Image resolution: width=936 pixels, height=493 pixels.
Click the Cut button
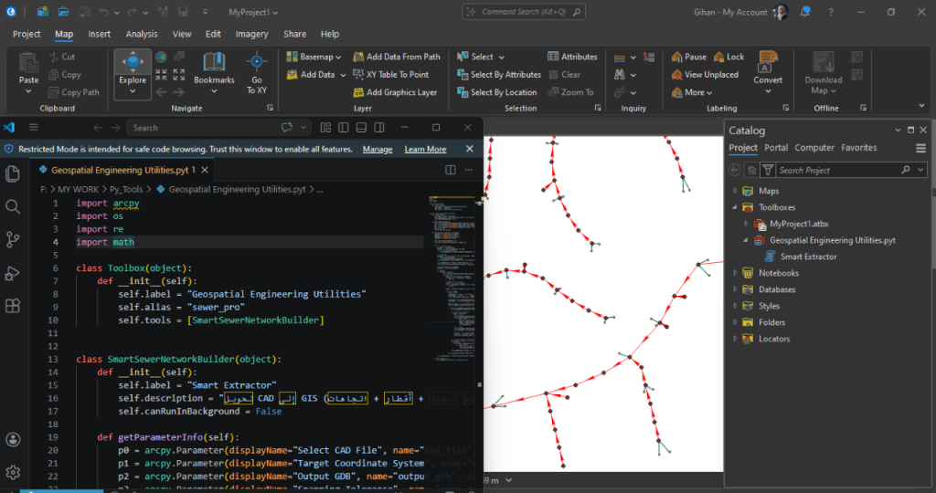62,57
